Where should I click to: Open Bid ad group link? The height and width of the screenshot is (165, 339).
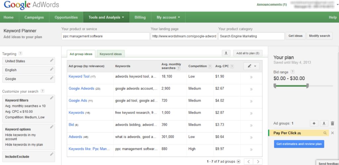tap(71, 125)
